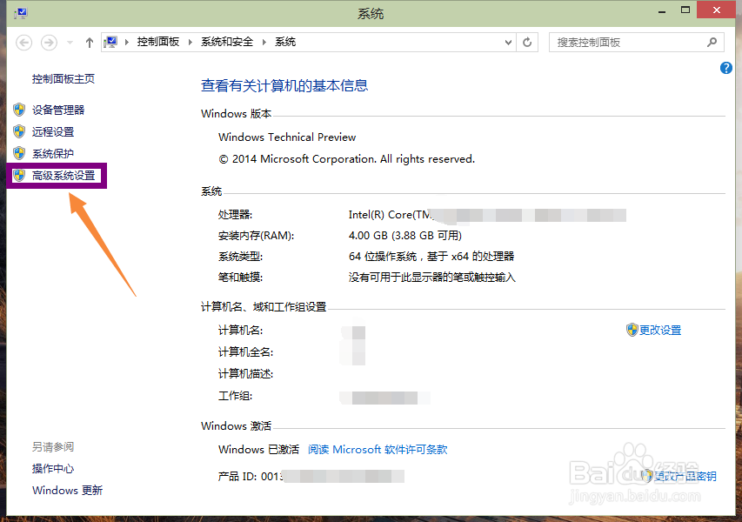The image size is (742, 522).
Task: Open 远程设置 link
Action: [53, 132]
